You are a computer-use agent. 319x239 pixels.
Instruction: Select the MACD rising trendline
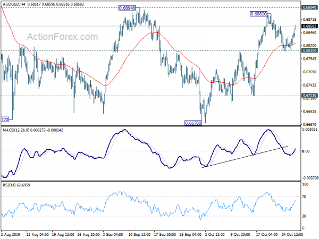(245, 157)
